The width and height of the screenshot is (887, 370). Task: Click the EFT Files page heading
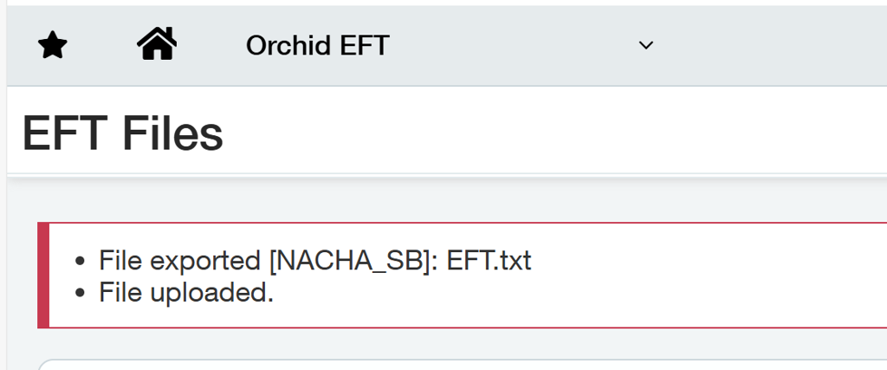click(x=122, y=134)
